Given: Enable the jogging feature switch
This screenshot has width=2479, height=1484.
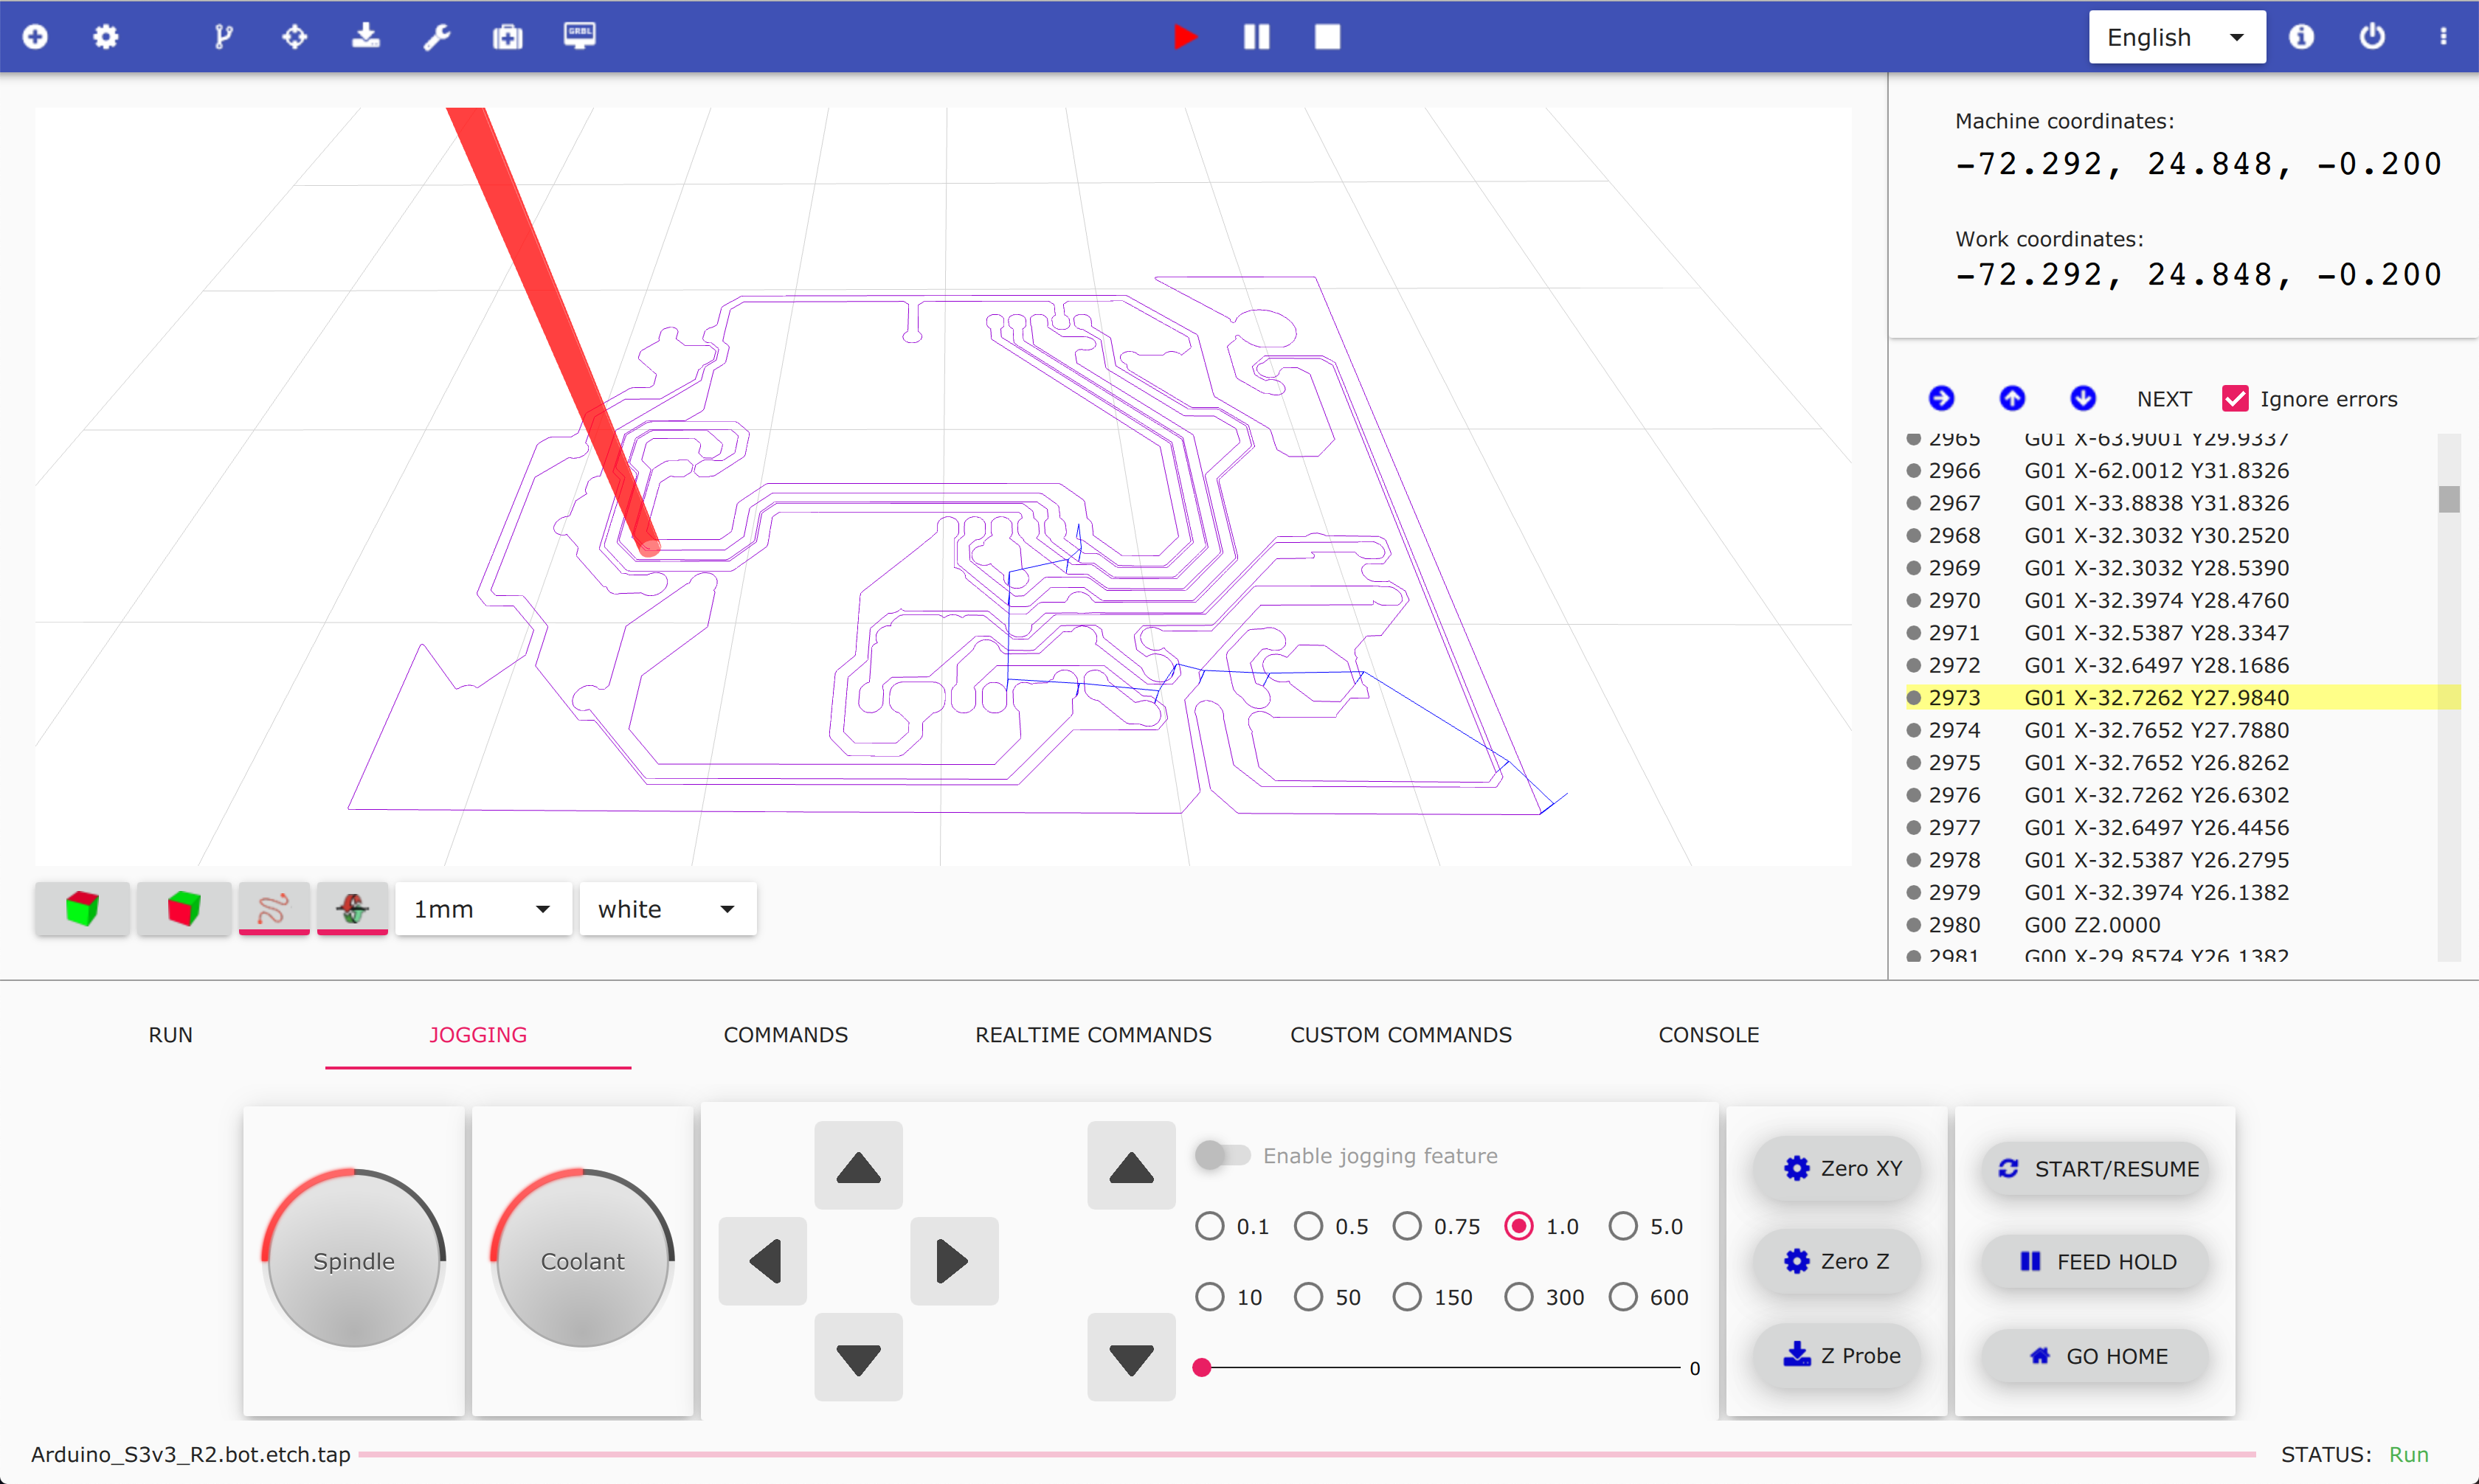Looking at the screenshot, I should [1222, 1155].
